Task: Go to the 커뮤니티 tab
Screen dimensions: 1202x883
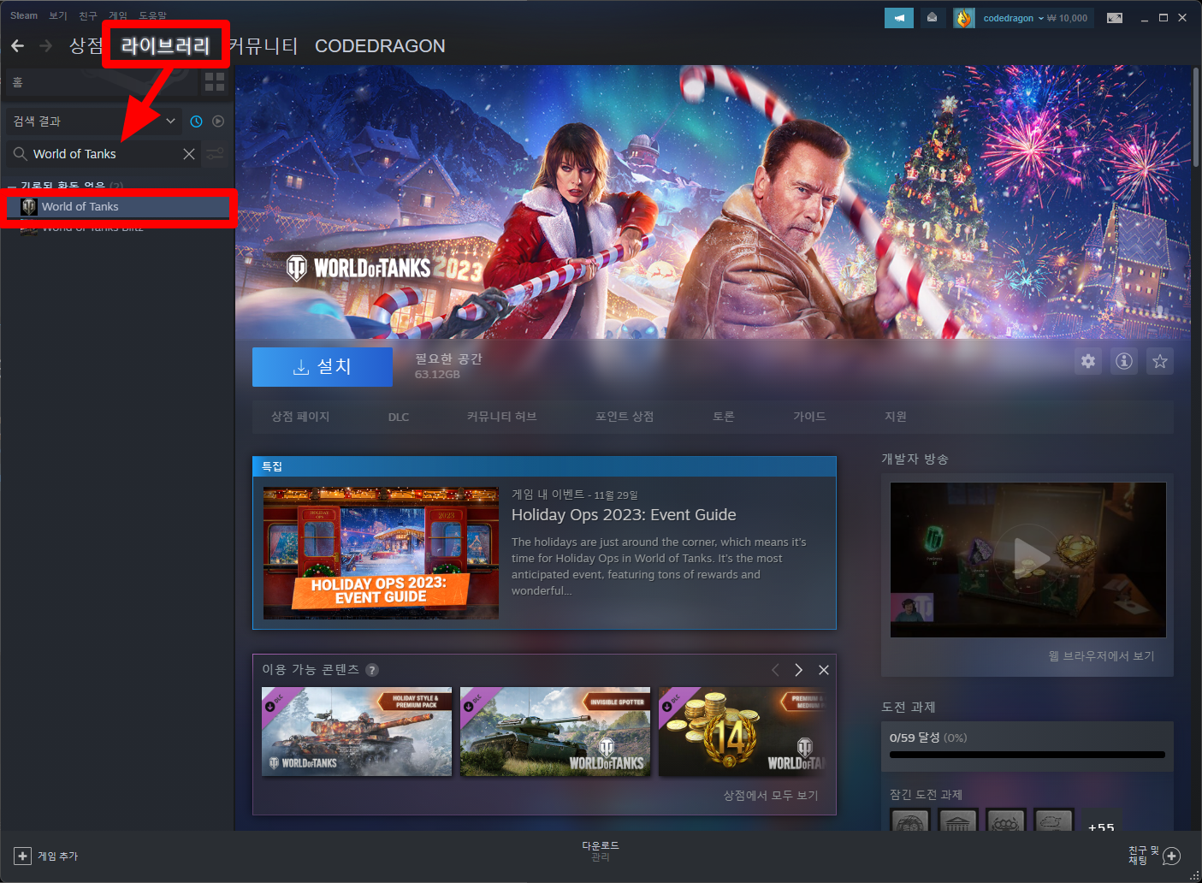Action: (263, 46)
